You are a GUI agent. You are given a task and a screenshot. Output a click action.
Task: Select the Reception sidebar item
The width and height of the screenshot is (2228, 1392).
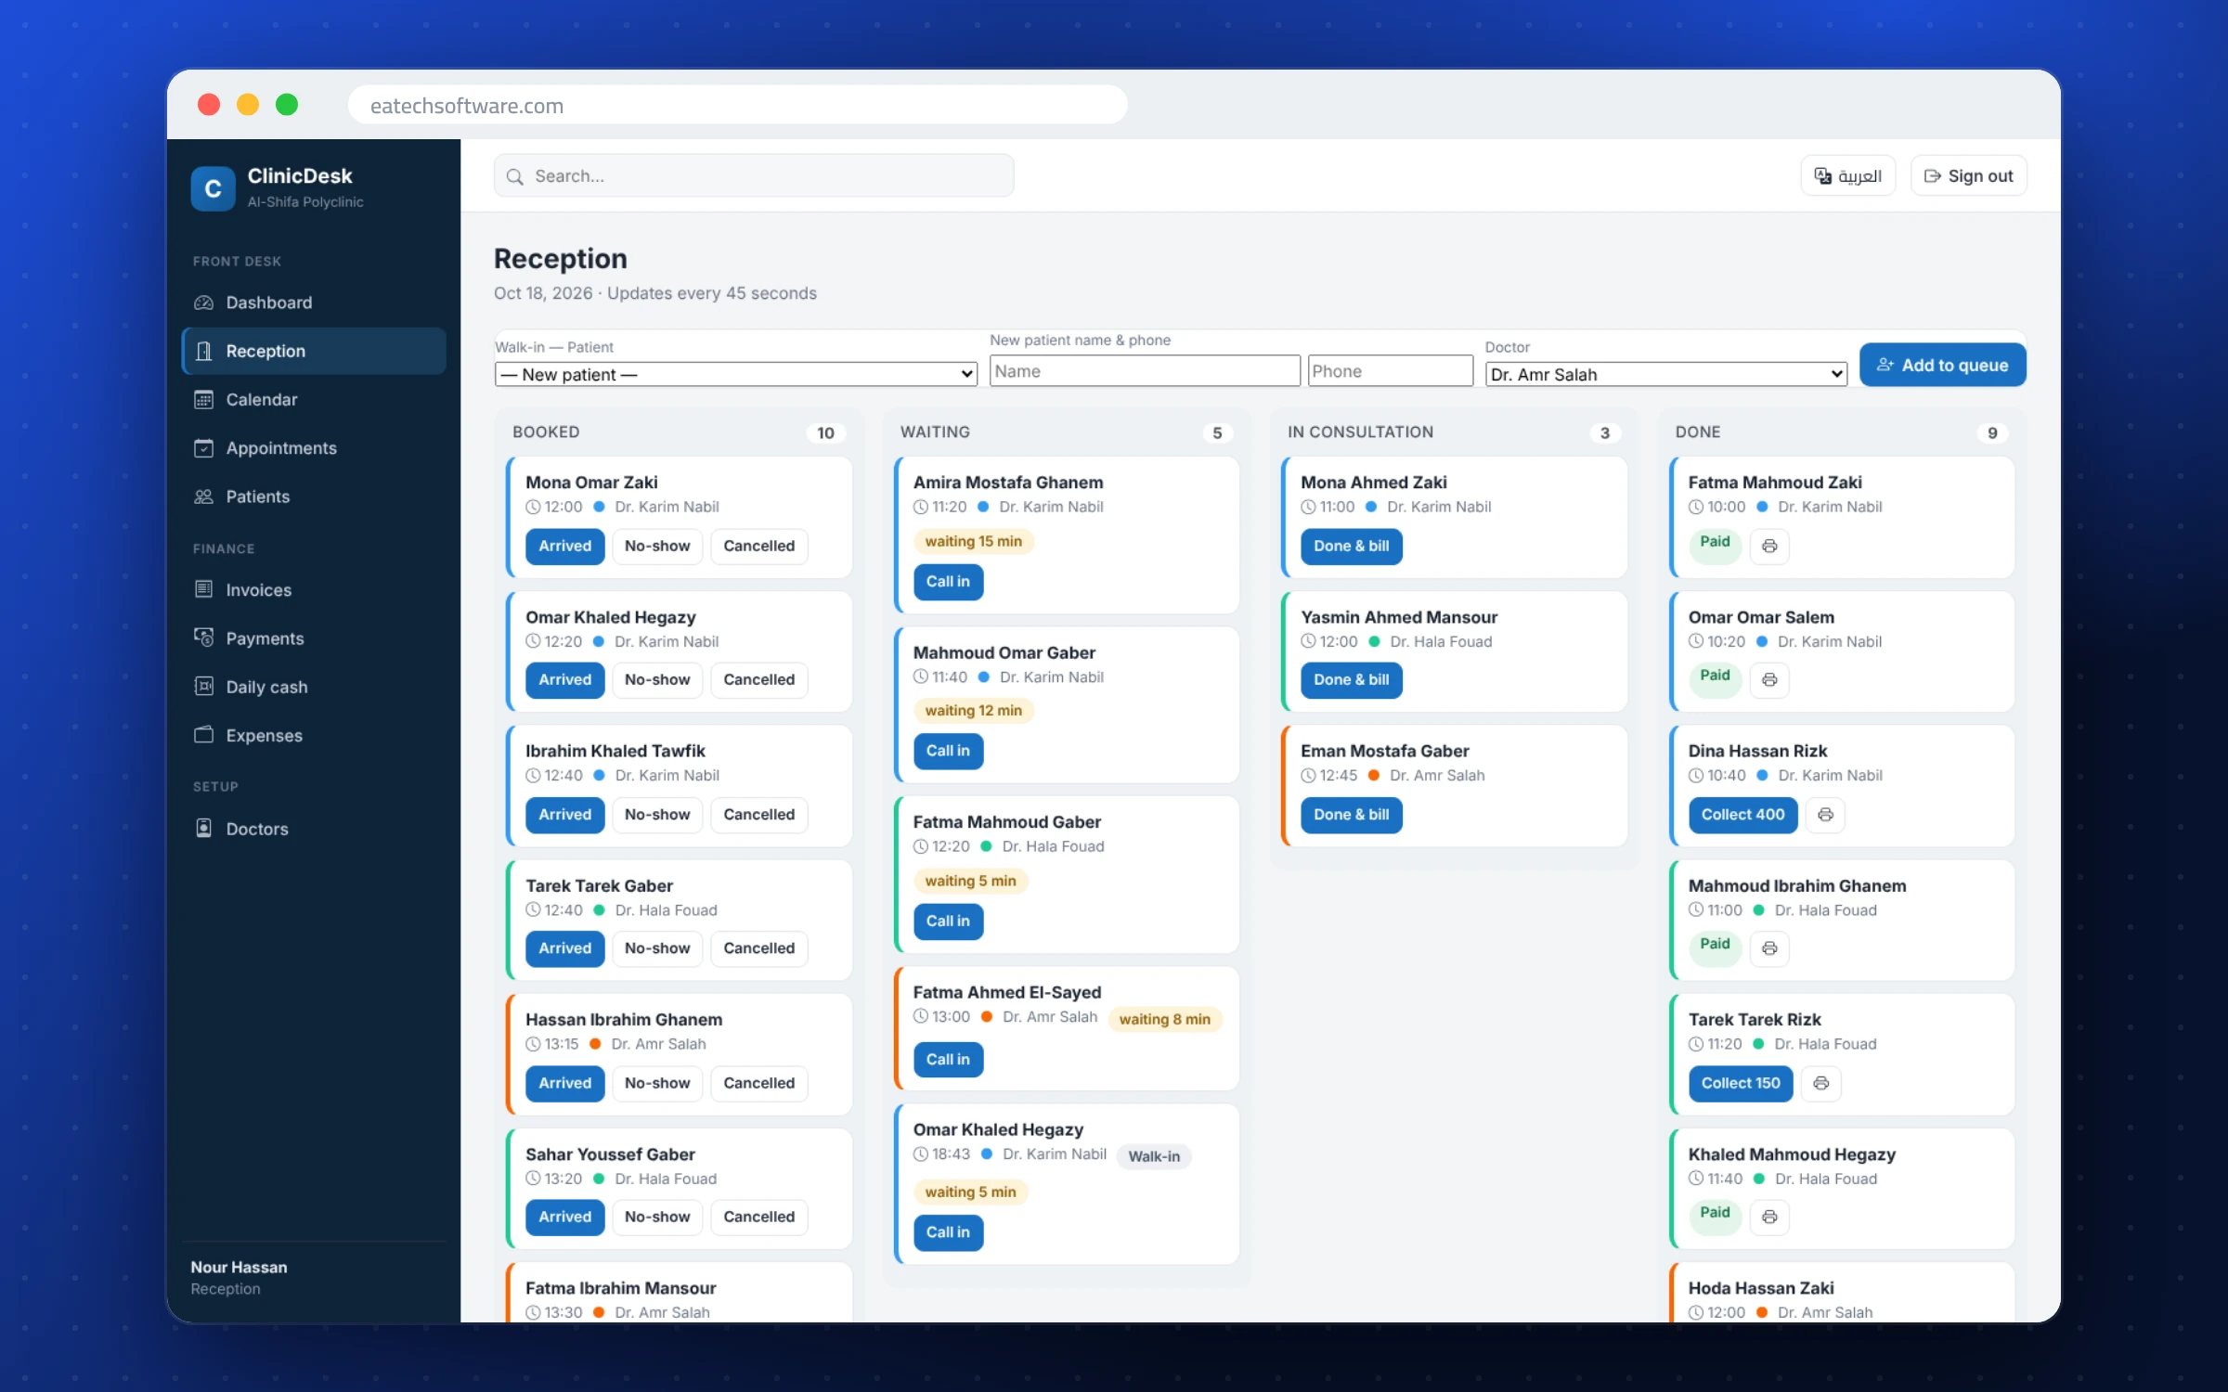(x=314, y=351)
